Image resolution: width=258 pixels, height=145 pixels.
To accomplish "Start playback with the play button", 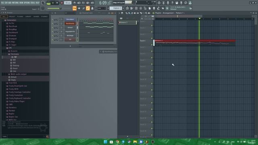I will click(53, 3).
